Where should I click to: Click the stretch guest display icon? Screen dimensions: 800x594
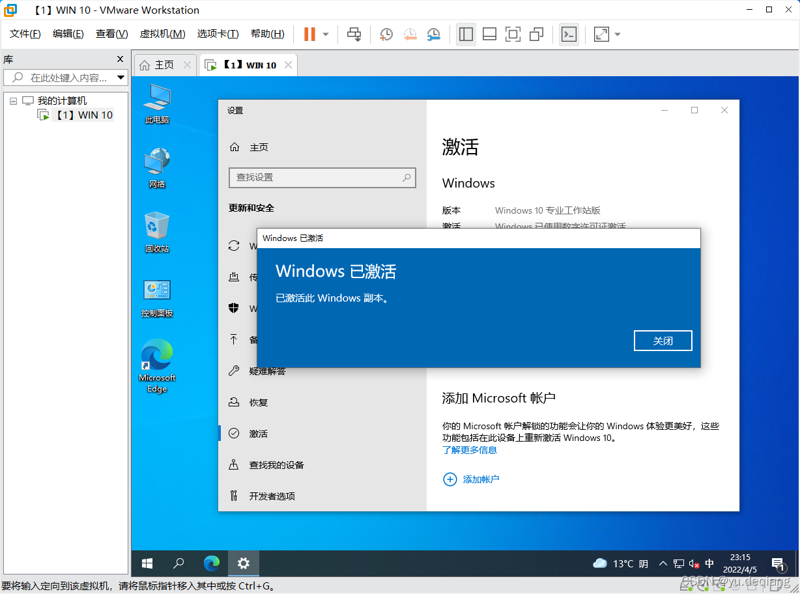coord(601,34)
